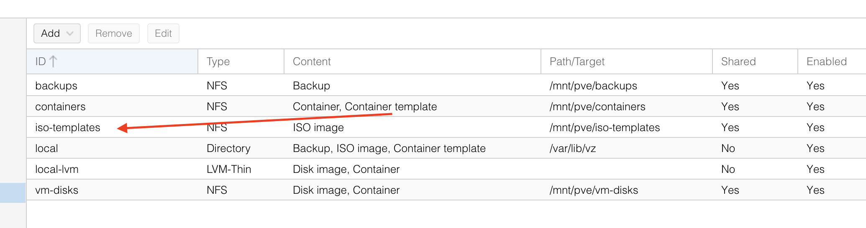Select the vm-disks storage row
This screenshot has height=228, width=866.
coord(57,190)
